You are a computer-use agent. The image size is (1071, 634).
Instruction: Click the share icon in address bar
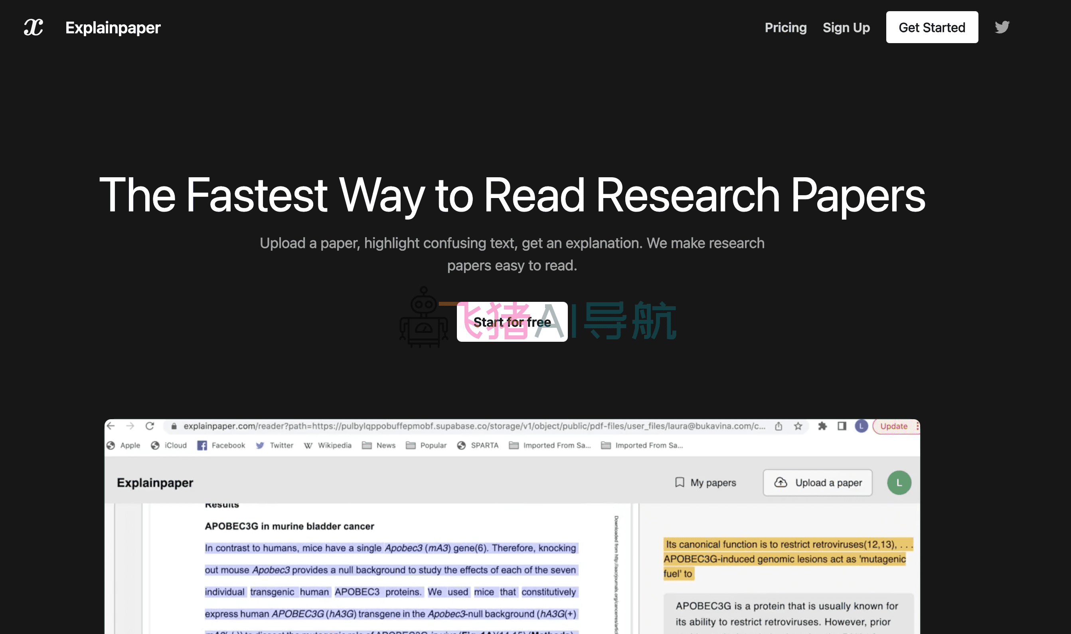point(779,426)
